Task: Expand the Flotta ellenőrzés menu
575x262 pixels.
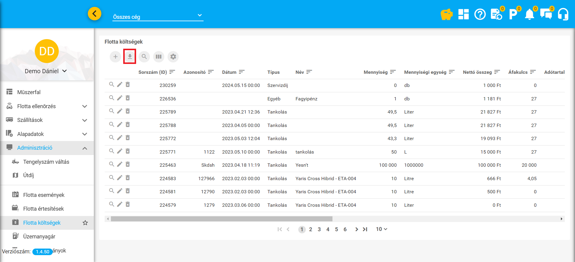Action: (x=85, y=106)
